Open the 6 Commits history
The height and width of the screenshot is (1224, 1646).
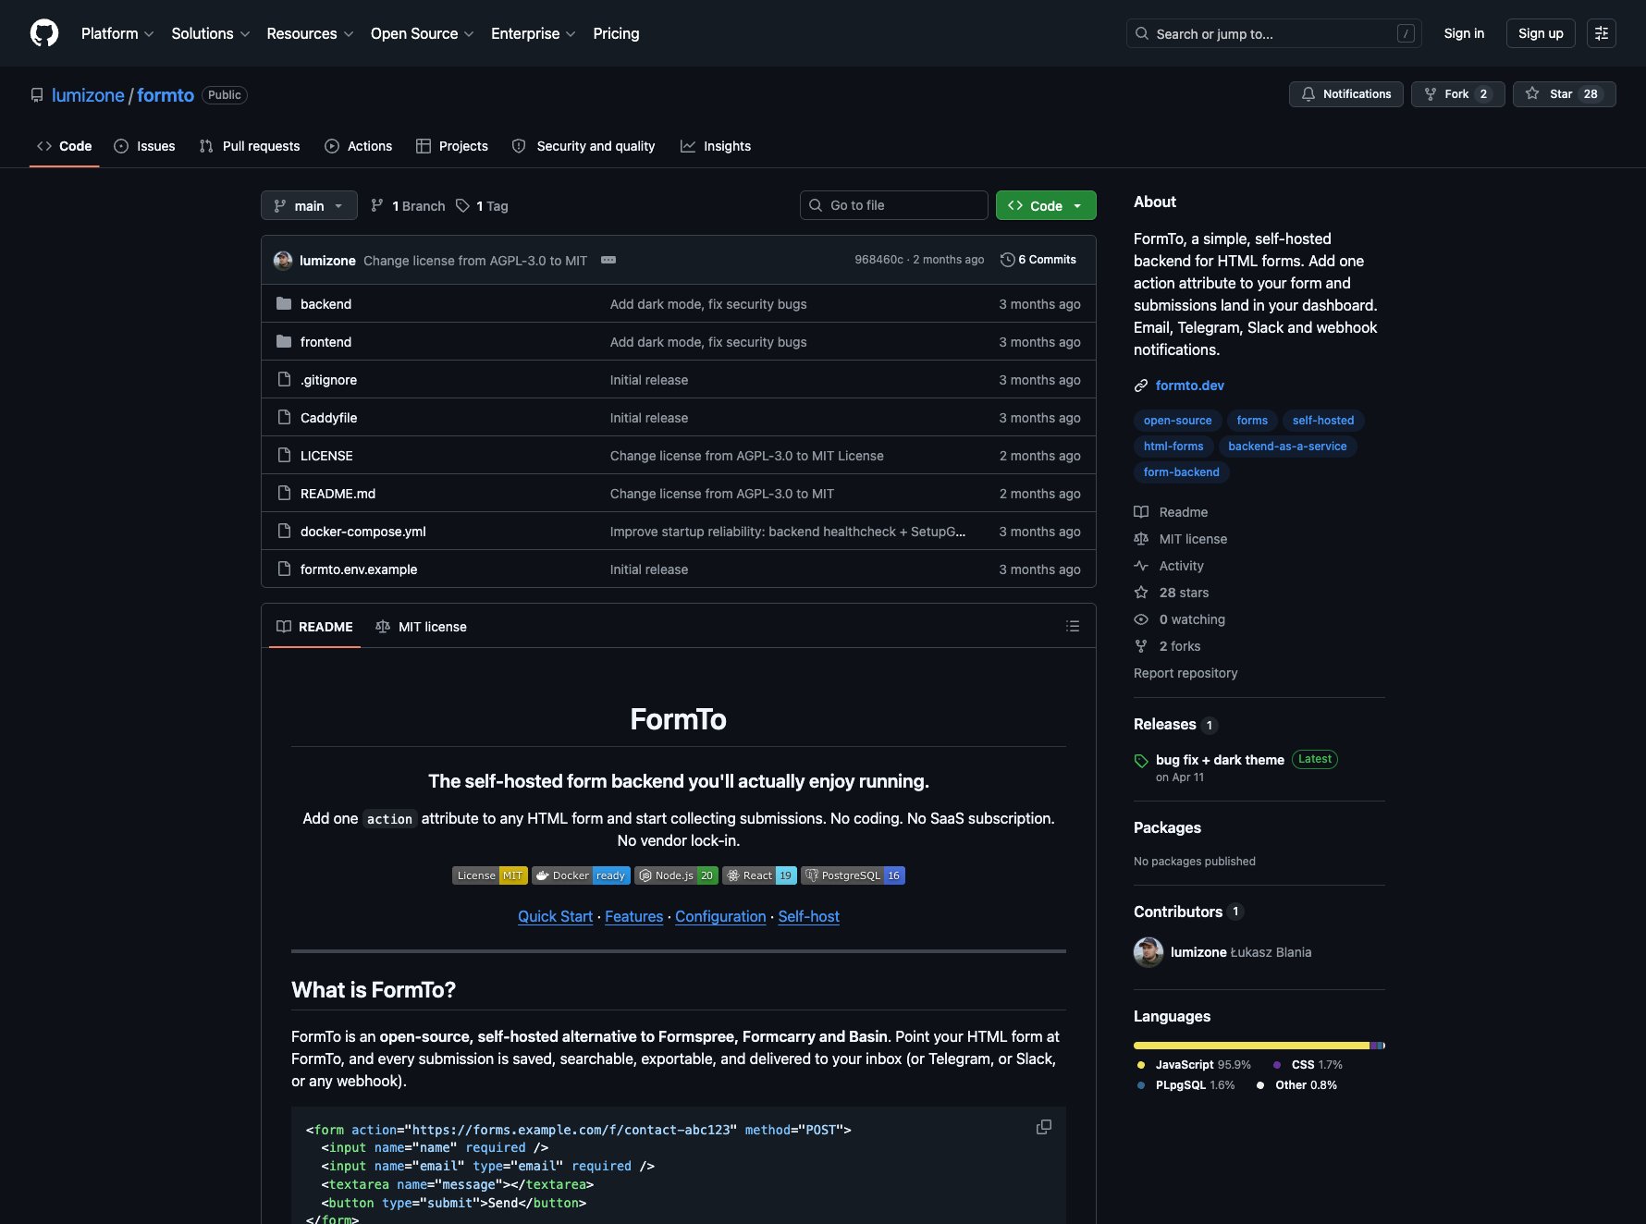[x=1038, y=260]
